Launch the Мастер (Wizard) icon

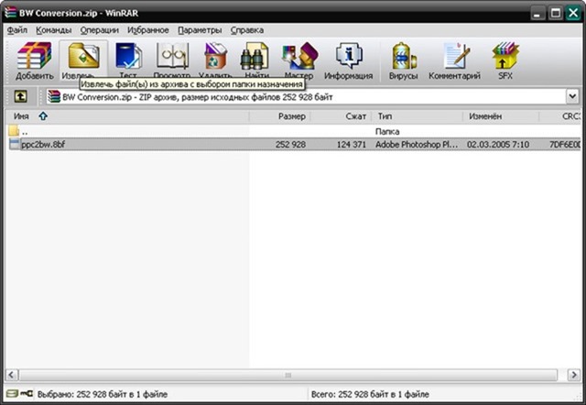[x=299, y=56]
